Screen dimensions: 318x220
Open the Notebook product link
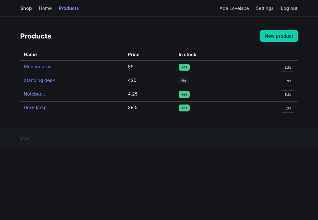click(34, 94)
